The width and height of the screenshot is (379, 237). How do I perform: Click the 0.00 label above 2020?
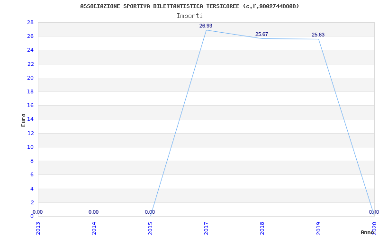(x=374, y=212)
